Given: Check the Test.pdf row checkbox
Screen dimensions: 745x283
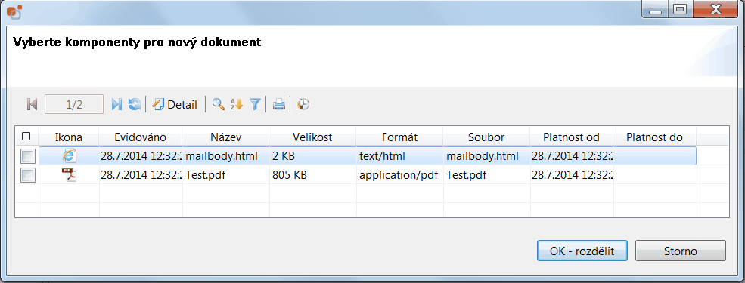Looking at the screenshot, I should (27, 175).
